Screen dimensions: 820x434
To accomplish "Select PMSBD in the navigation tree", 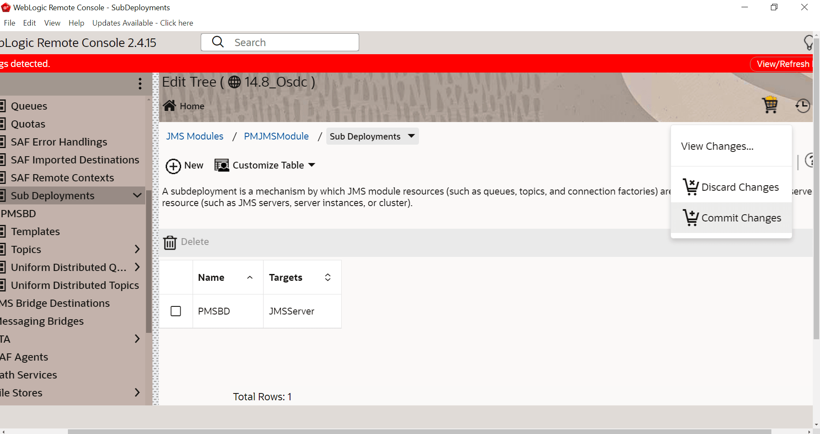I will tap(18, 213).
